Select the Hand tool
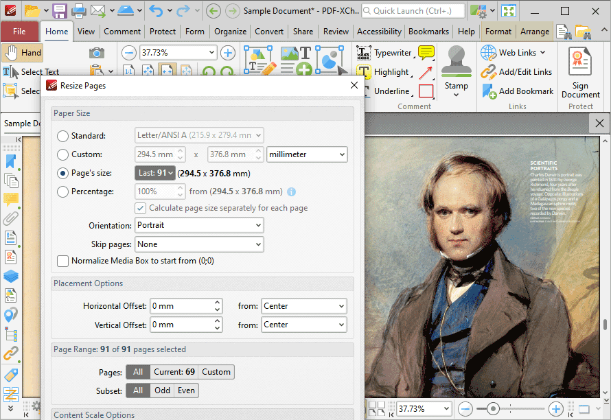Viewport: 611px width, 420px height. 22,53
